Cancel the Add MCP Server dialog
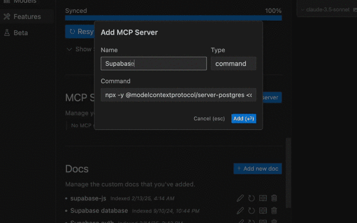Viewport: 357px width, 223px height. (x=209, y=119)
